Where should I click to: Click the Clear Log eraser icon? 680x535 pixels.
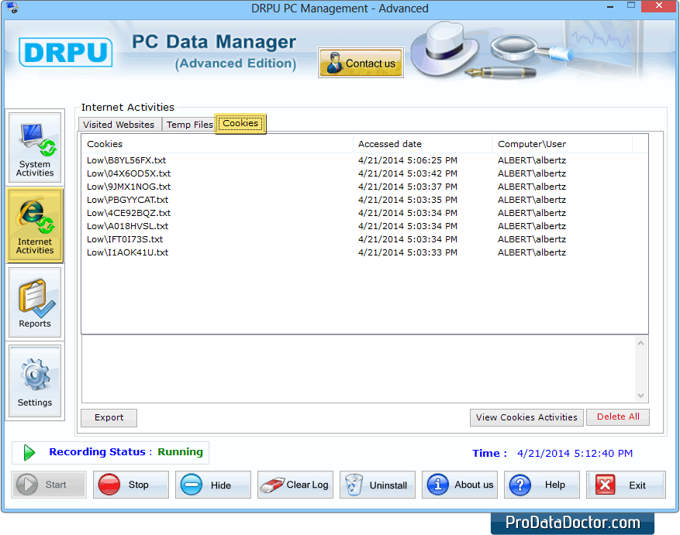272,485
